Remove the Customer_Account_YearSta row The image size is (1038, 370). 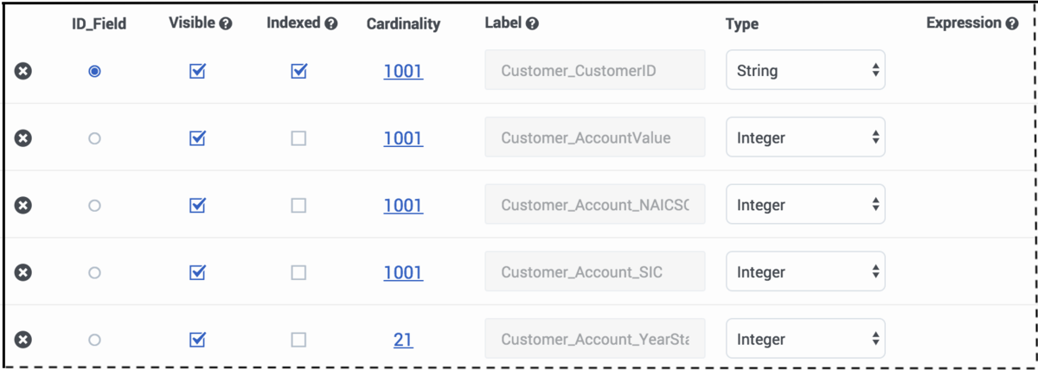point(23,340)
